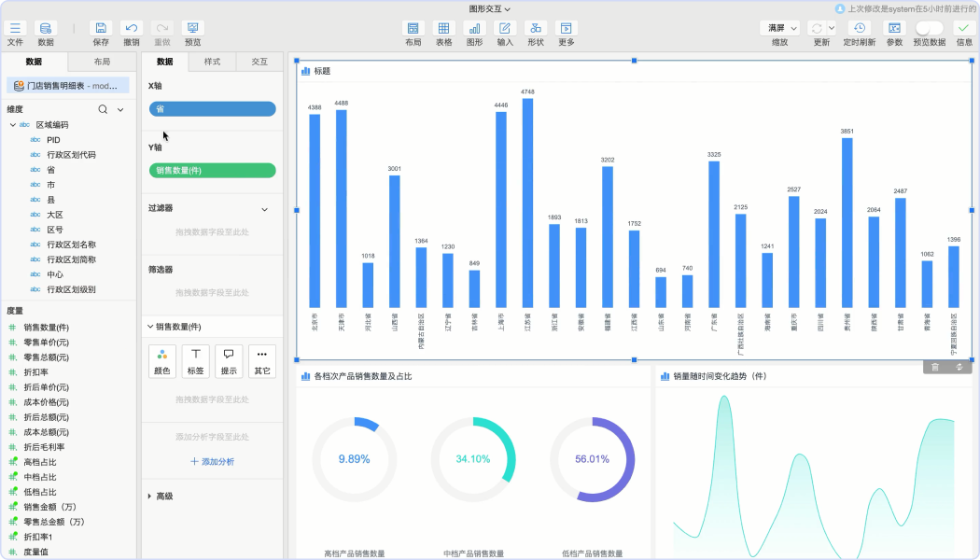Open the 颜色 color settings button

(162, 360)
